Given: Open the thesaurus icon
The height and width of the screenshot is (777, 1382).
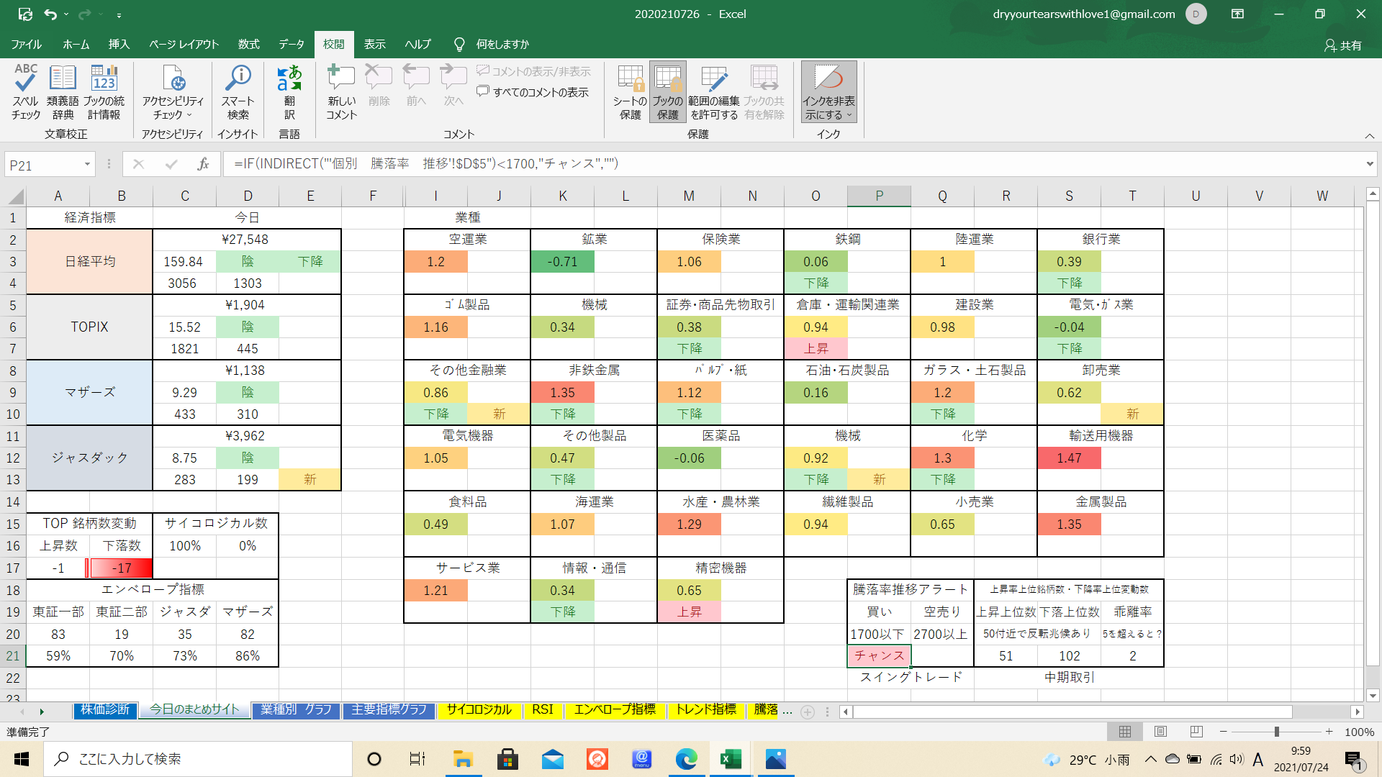Looking at the screenshot, I should pos(63,91).
